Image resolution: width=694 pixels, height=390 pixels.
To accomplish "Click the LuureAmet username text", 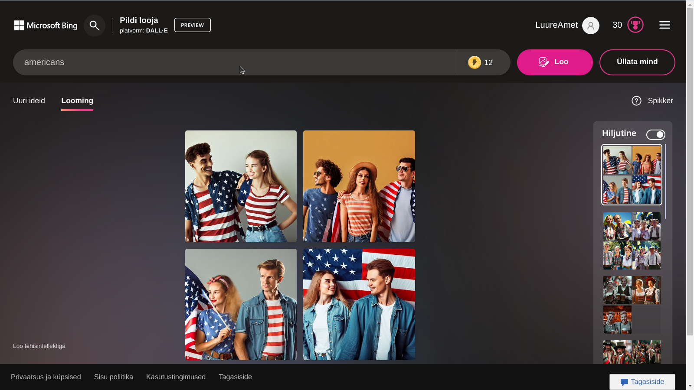I will click(557, 25).
